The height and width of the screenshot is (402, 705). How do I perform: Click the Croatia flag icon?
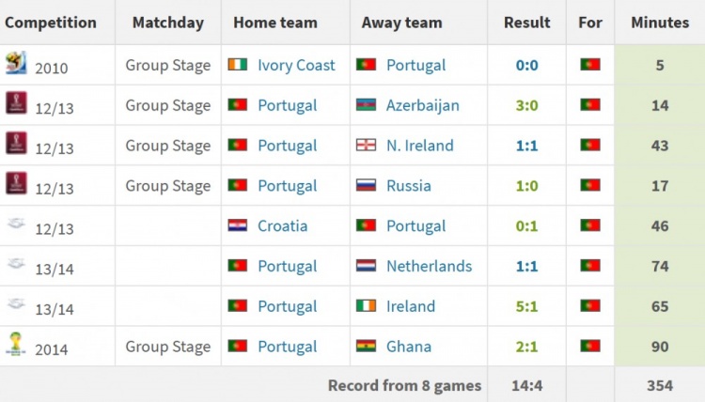click(238, 225)
